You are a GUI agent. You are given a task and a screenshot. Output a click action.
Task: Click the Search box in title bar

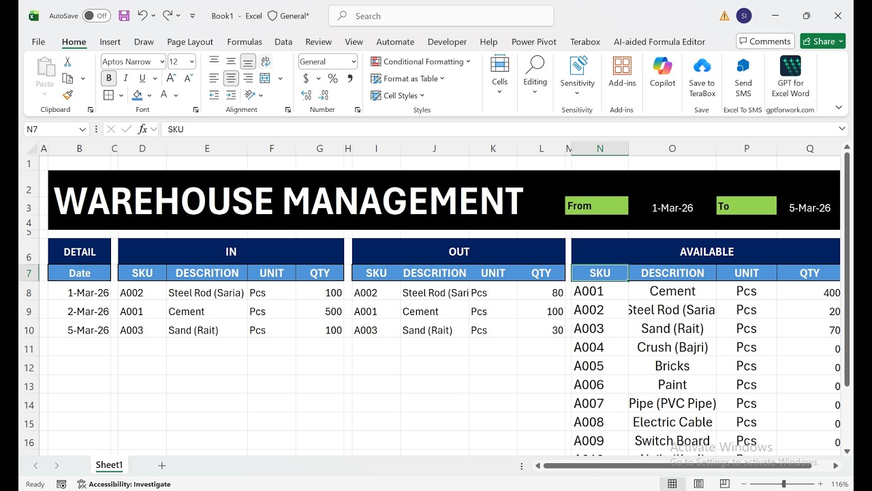pos(441,16)
